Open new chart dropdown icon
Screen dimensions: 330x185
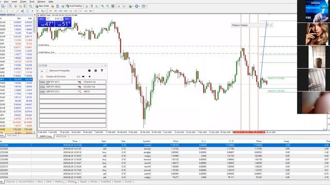point(4,6)
